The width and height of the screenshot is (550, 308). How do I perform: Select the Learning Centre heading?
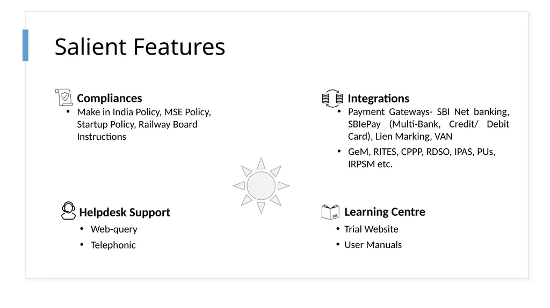pyautogui.click(x=385, y=212)
